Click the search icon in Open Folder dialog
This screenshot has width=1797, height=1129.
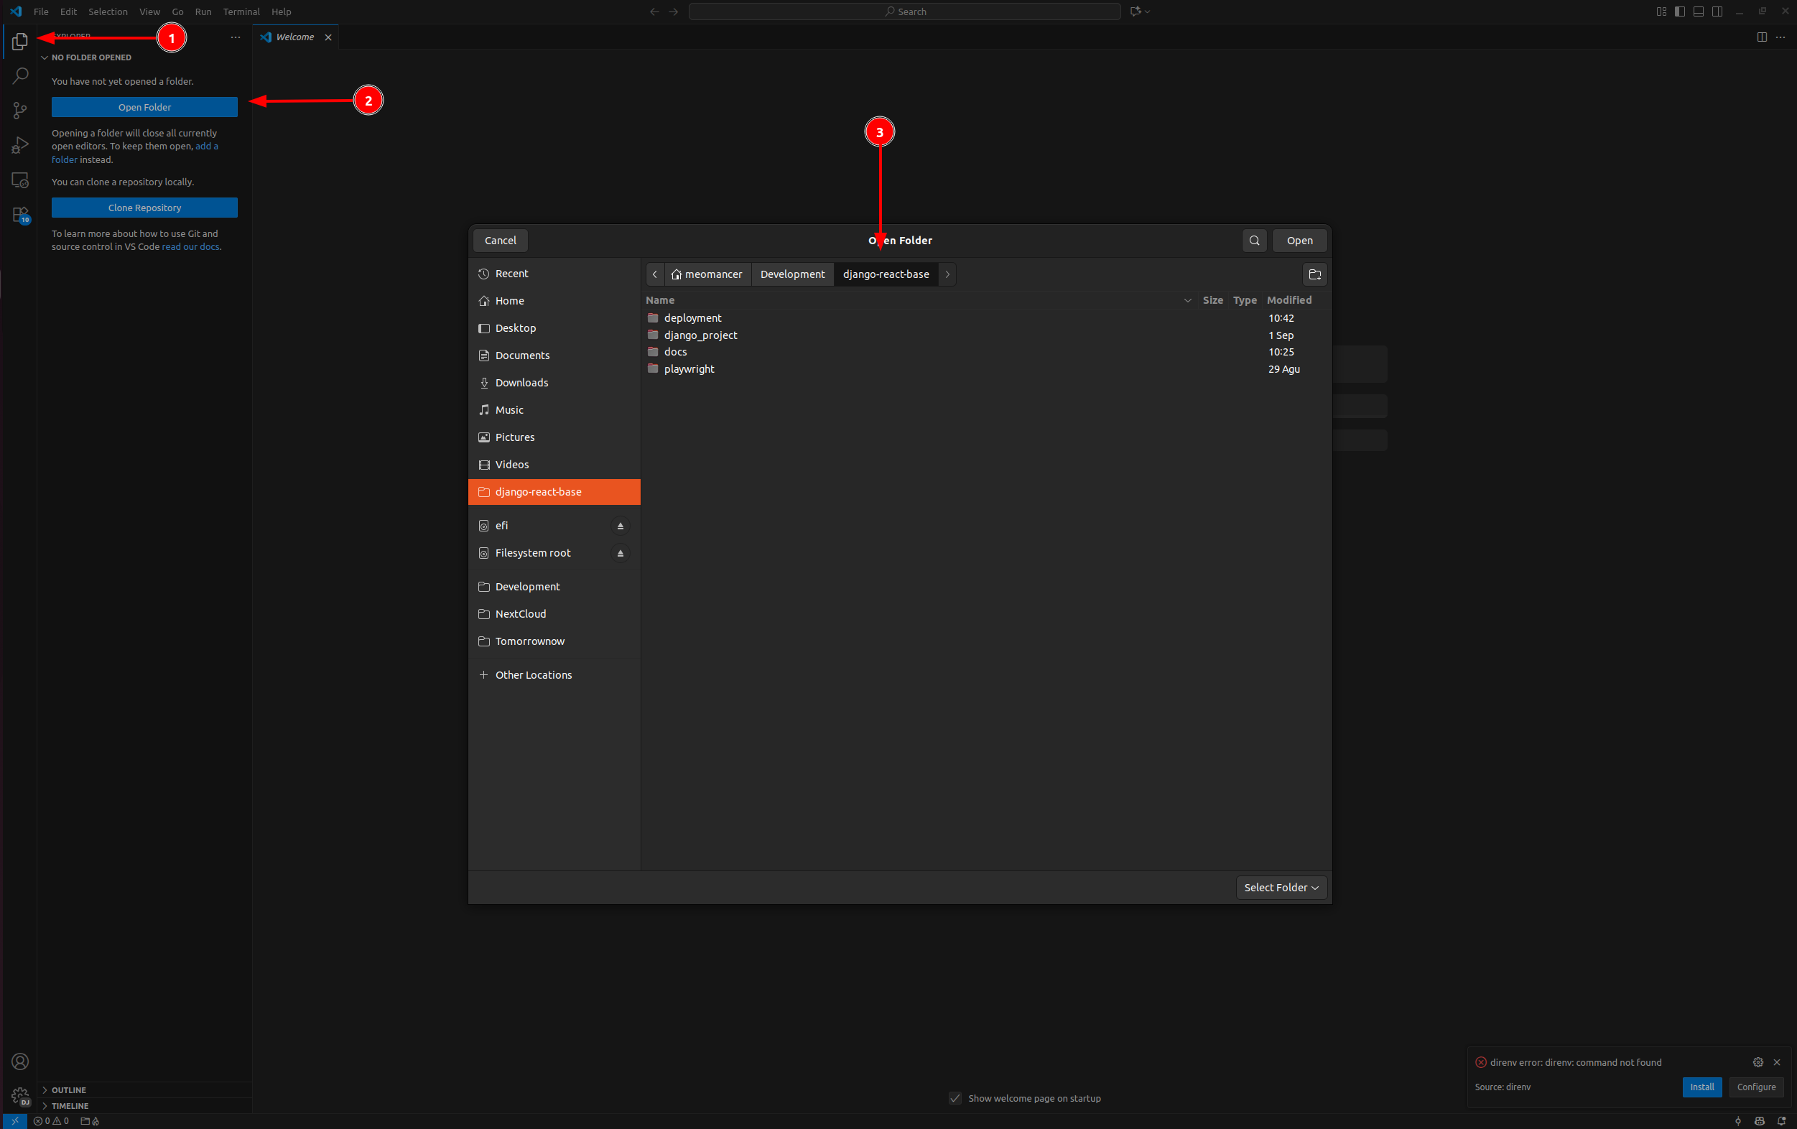click(1254, 241)
